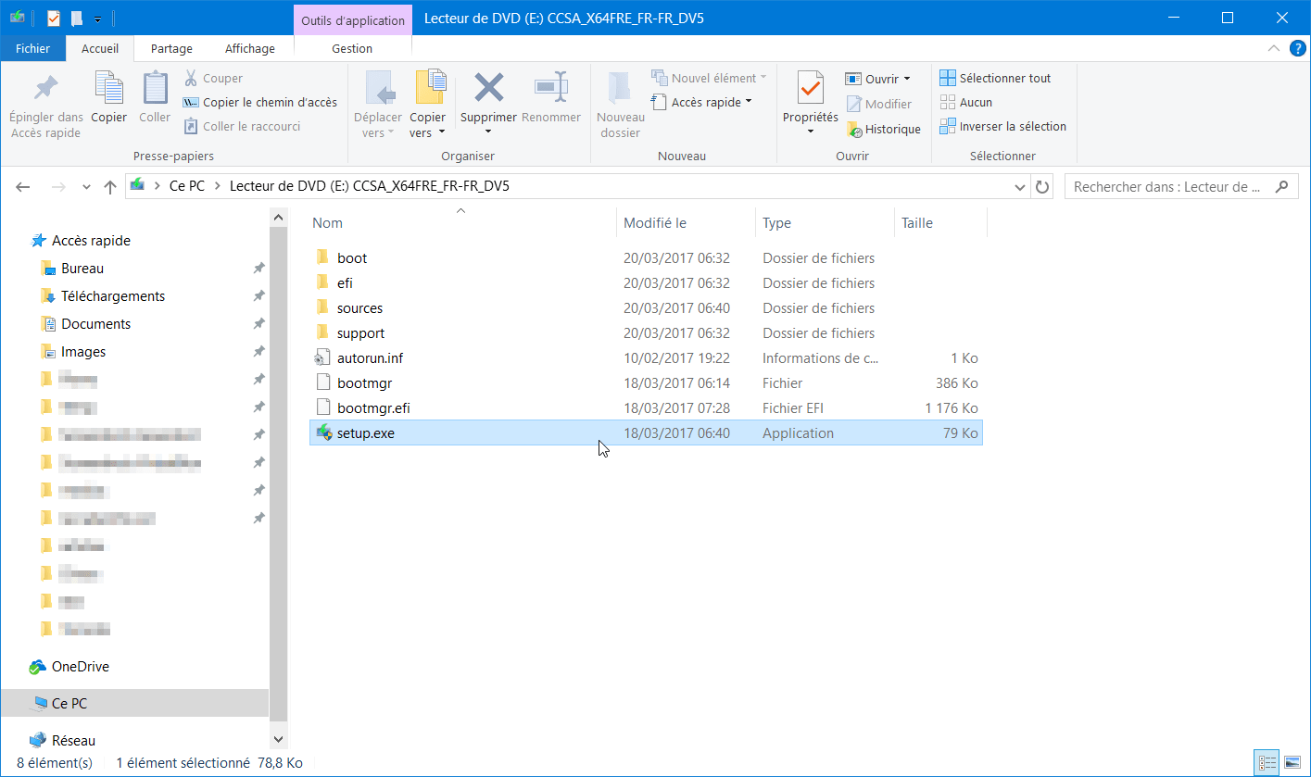Go up one folder level
Viewport: 1311px width, 777px height.
pos(110,187)
